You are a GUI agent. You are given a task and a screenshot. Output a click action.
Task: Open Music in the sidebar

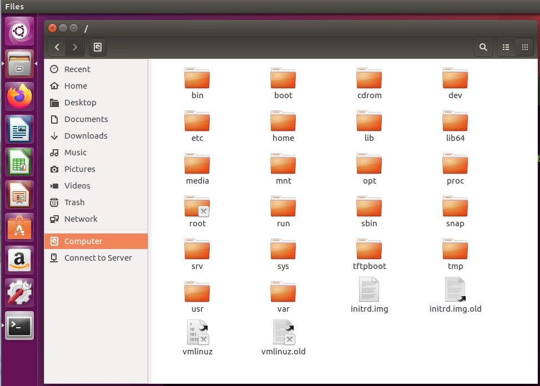[96, 153]
